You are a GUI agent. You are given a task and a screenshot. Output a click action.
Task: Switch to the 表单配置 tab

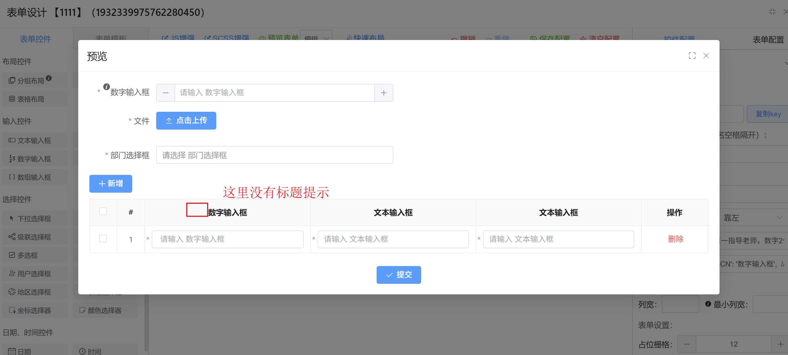768,39
